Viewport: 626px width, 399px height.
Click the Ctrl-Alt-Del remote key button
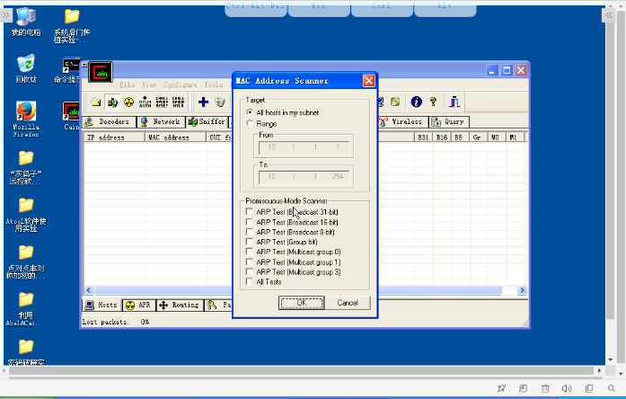pyautogui.click(x=255, y=8)
